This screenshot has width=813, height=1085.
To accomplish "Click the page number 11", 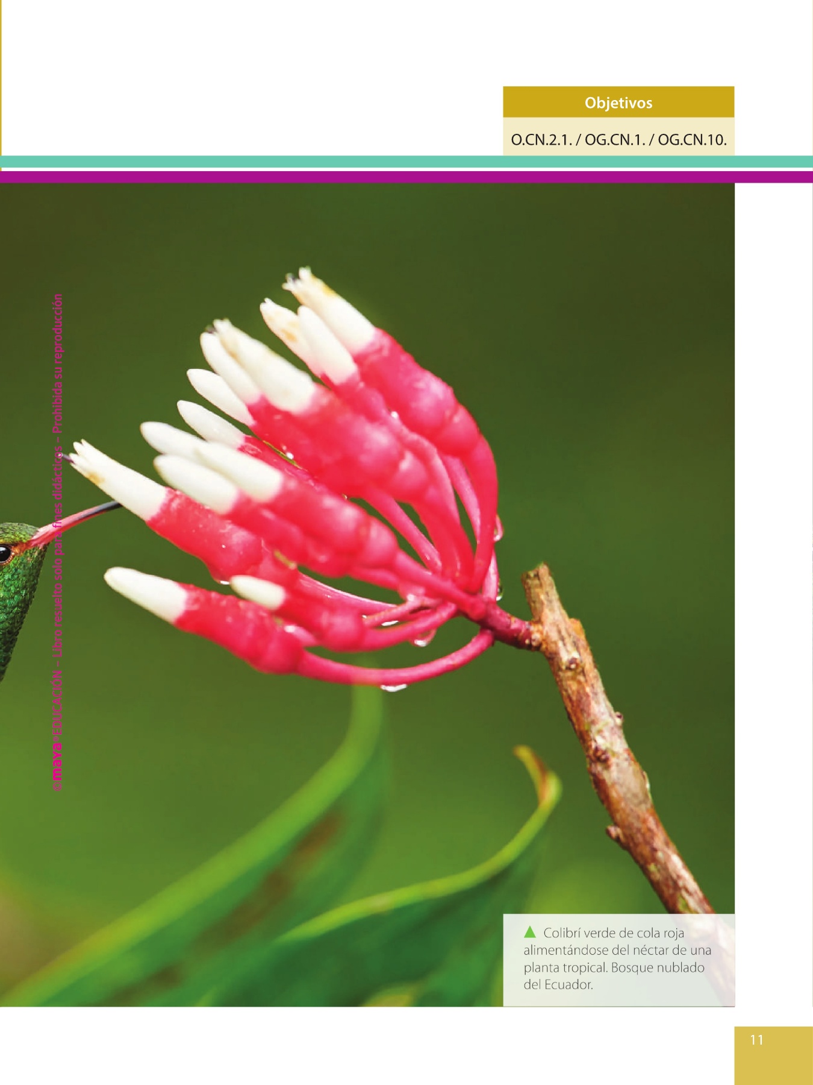I will [757, 1040].
